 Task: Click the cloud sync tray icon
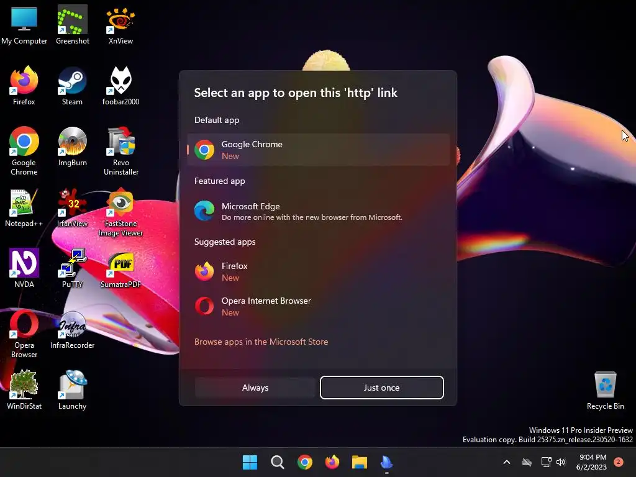527,462
